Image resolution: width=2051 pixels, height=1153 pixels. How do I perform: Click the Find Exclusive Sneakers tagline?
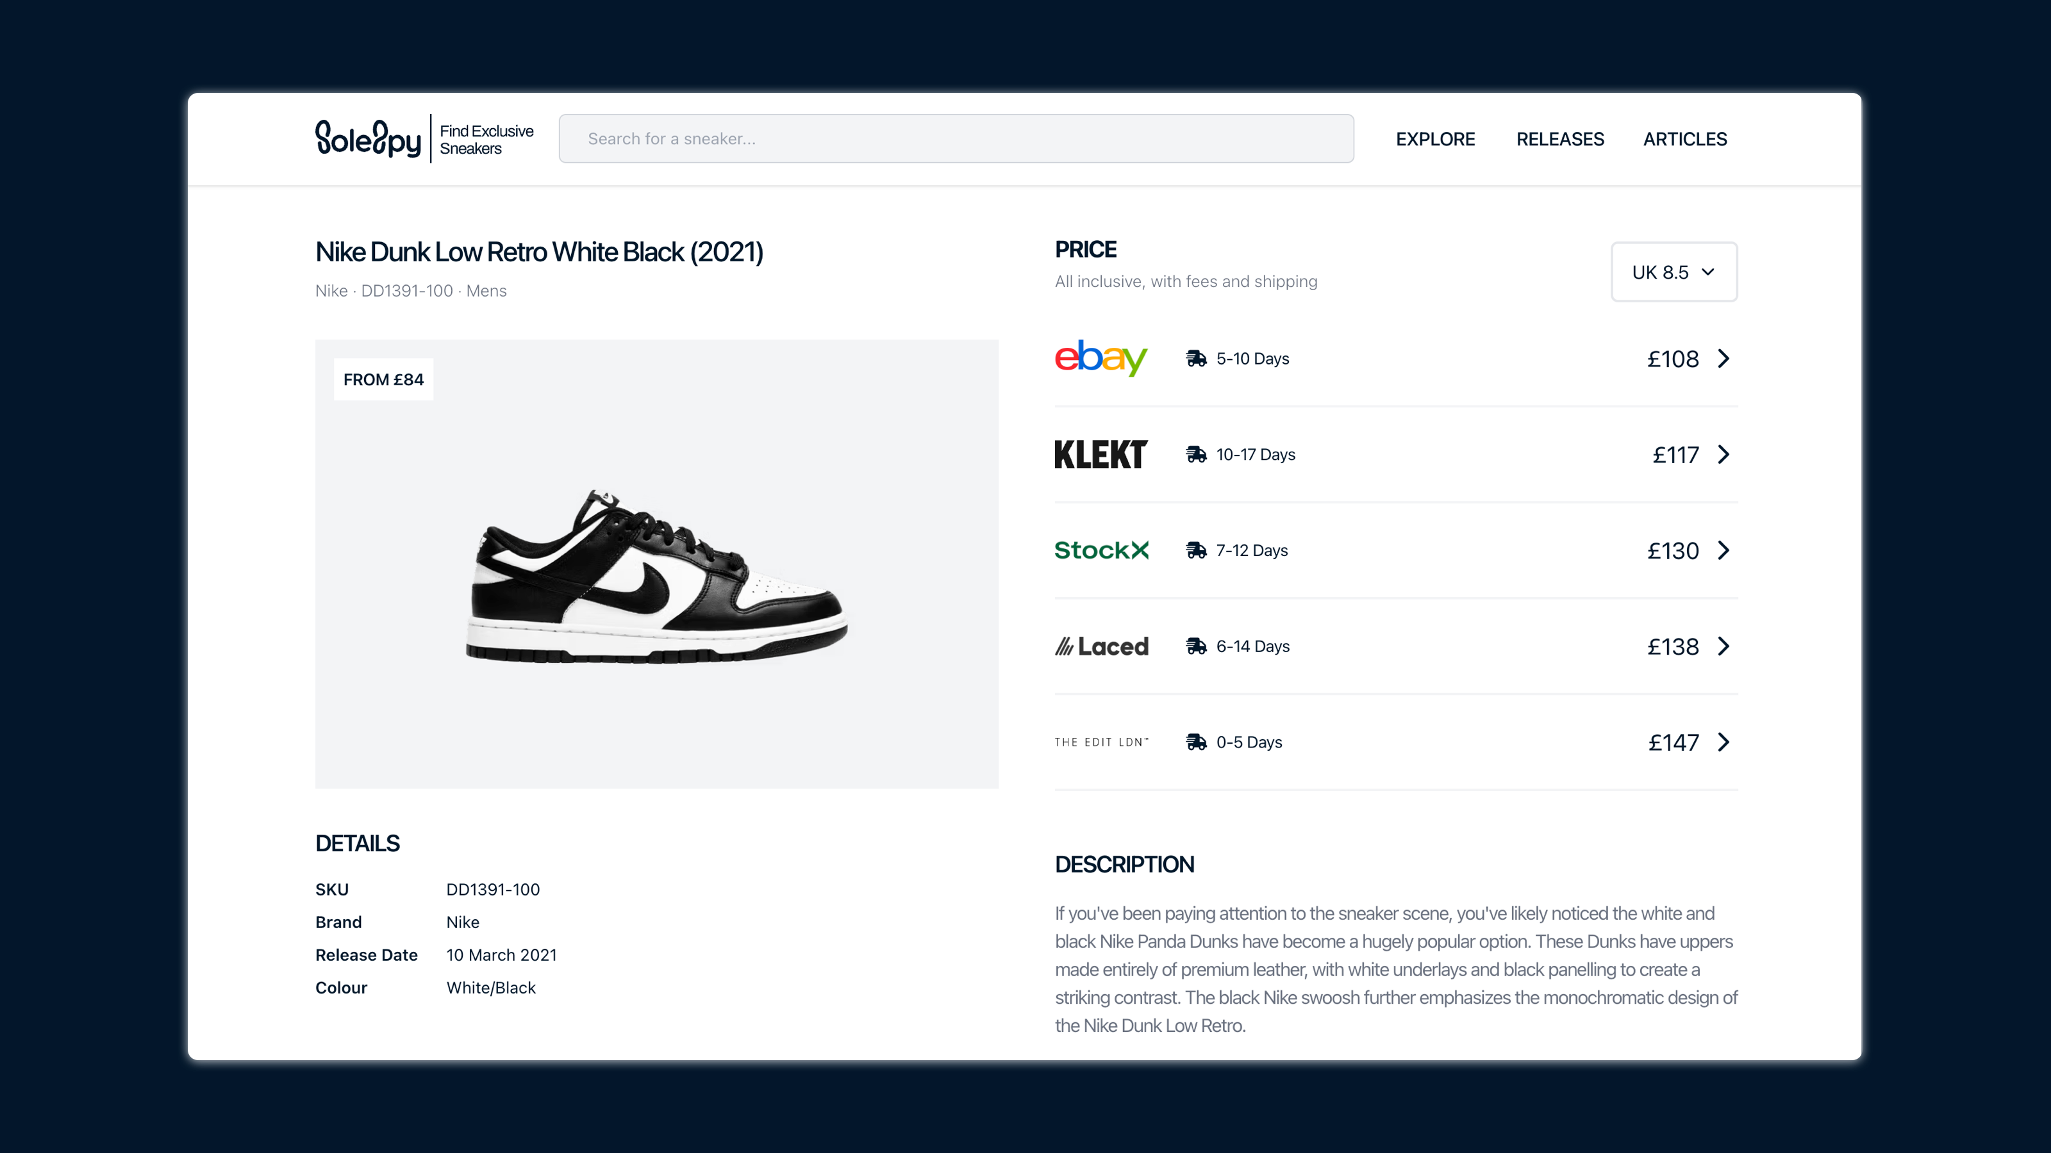tap(486, 139)
